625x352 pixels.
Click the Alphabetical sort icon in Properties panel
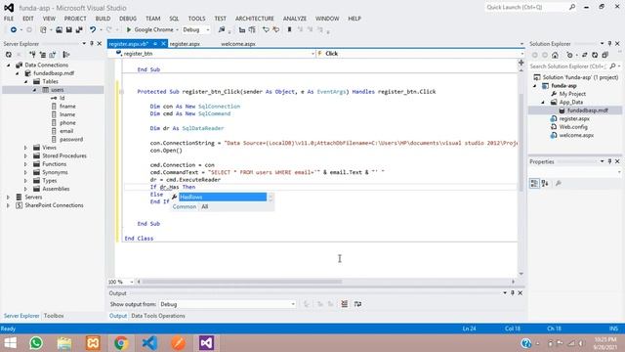pos(545,183)
